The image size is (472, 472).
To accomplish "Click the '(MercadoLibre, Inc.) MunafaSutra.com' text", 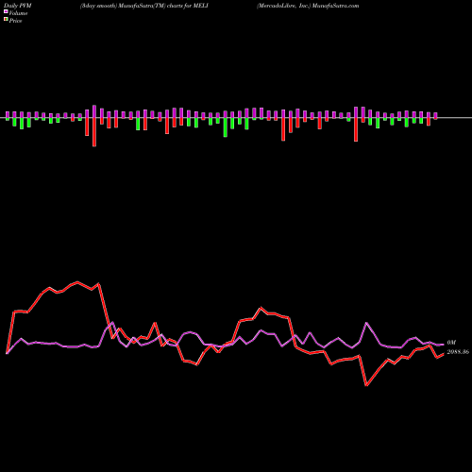I will (308, 6).
